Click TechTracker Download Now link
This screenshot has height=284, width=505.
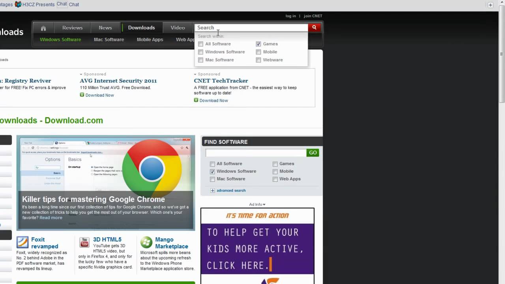pyautogui.click(x=214, y=101)
